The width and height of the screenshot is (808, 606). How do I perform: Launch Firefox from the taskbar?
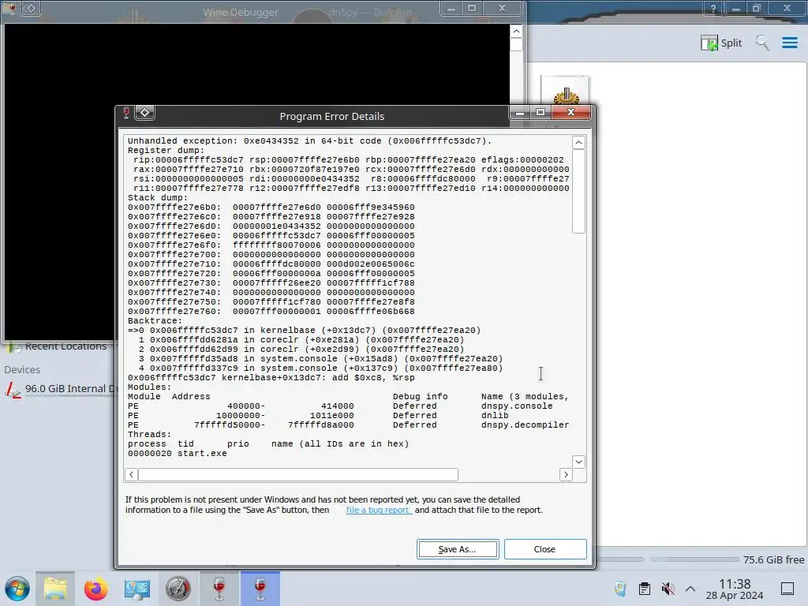[95, 589]
